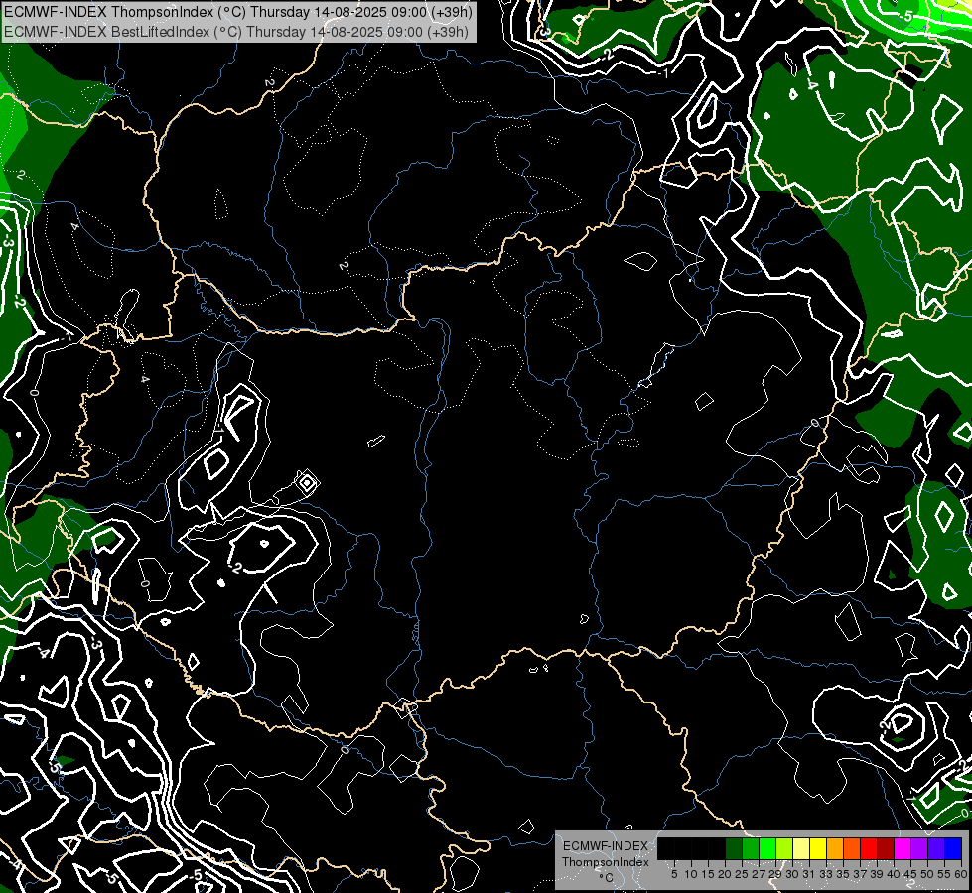Screen dimensions: 972x893
Task: Click legend scale value "60"
Action: point(961,874)
